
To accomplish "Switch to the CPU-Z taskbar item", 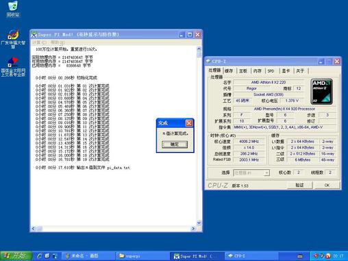I will point(251,256).
